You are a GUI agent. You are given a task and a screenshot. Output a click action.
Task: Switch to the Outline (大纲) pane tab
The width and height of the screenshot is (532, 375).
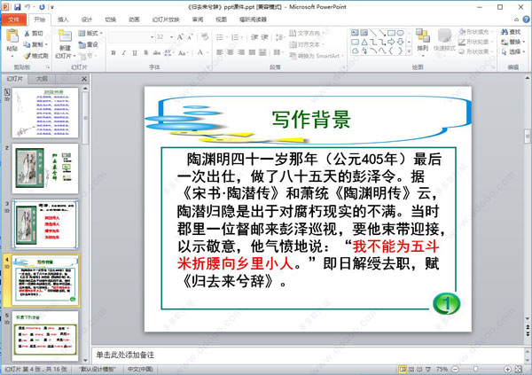pos(42,79)
